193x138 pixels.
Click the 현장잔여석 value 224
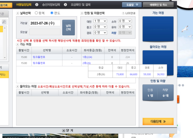127,57
